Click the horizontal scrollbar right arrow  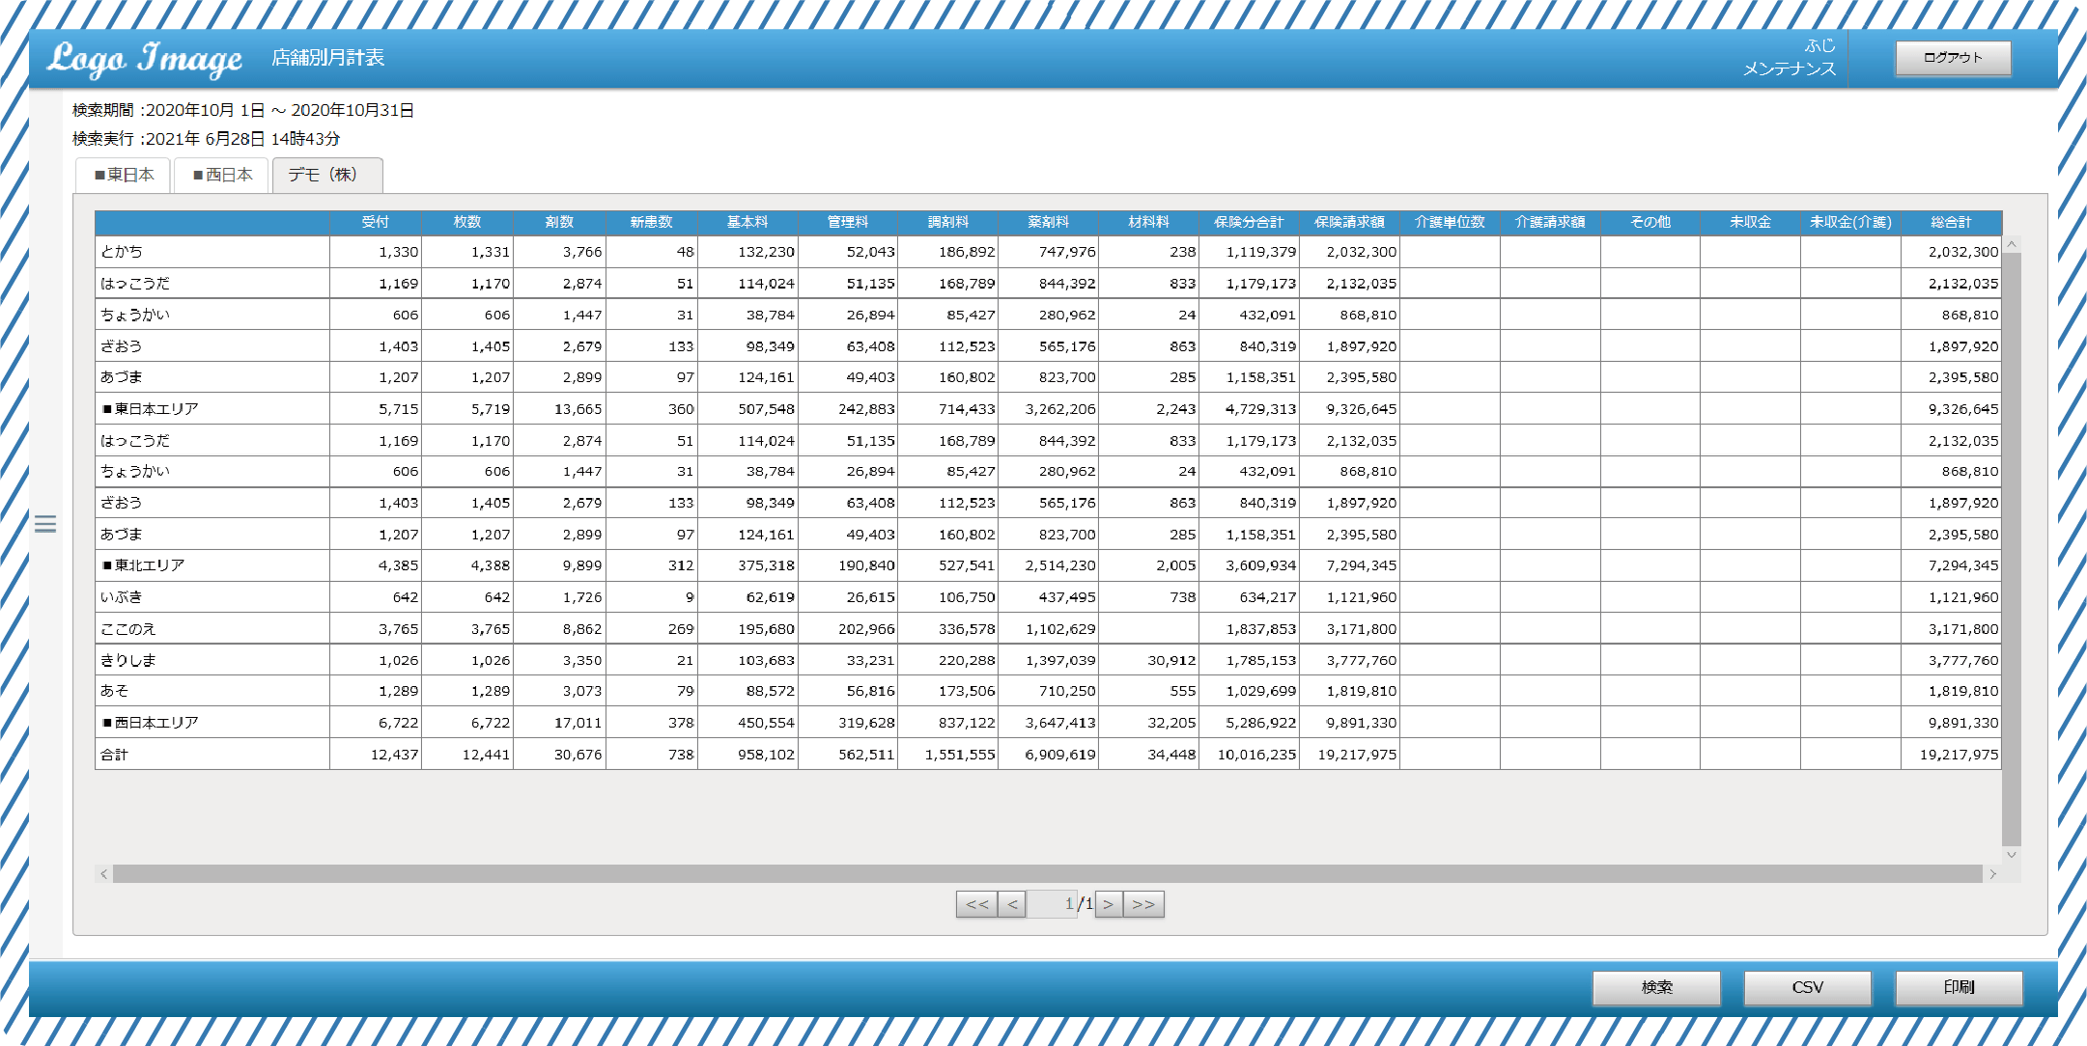(1992, 873)
